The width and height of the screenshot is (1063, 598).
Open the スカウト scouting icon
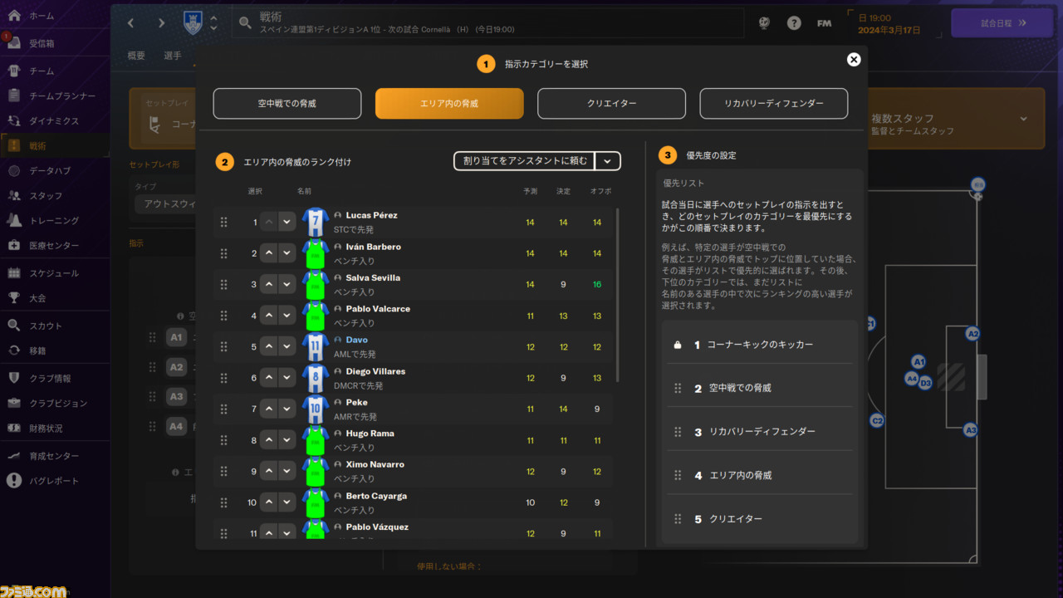(14, 326)
